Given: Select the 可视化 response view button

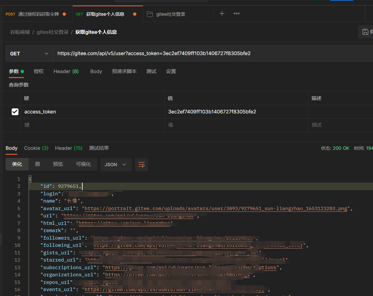Looking at the screenshot, I should coord(83,164).
